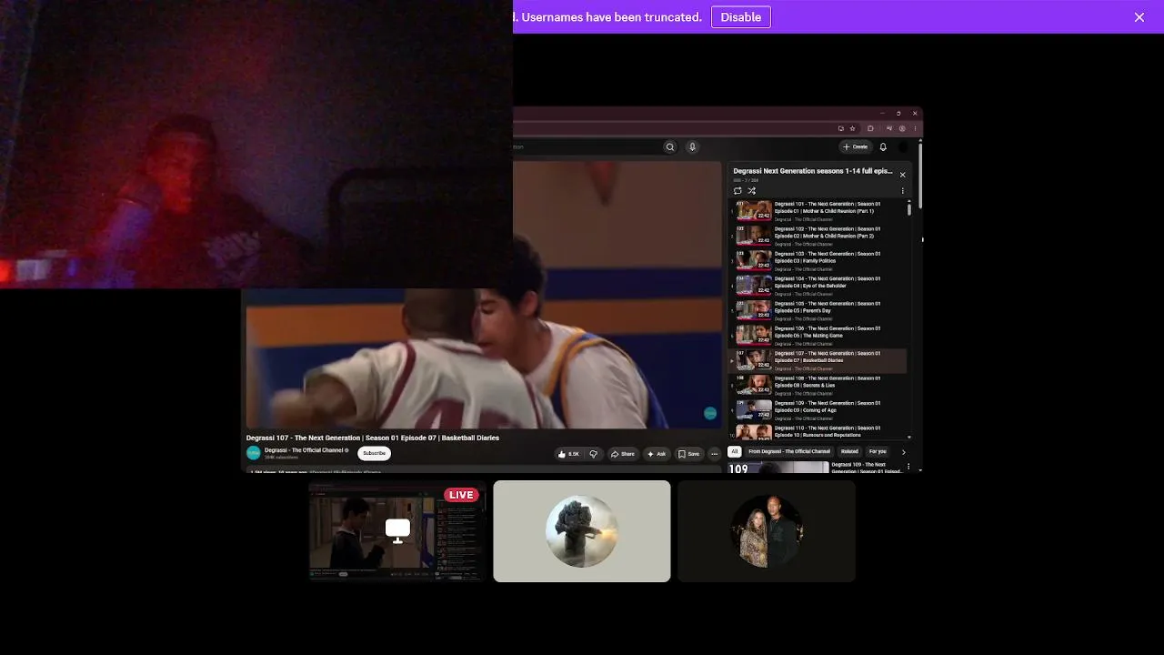
Task: Dislike the Degrassi 107 video
Action: point(593,454)
